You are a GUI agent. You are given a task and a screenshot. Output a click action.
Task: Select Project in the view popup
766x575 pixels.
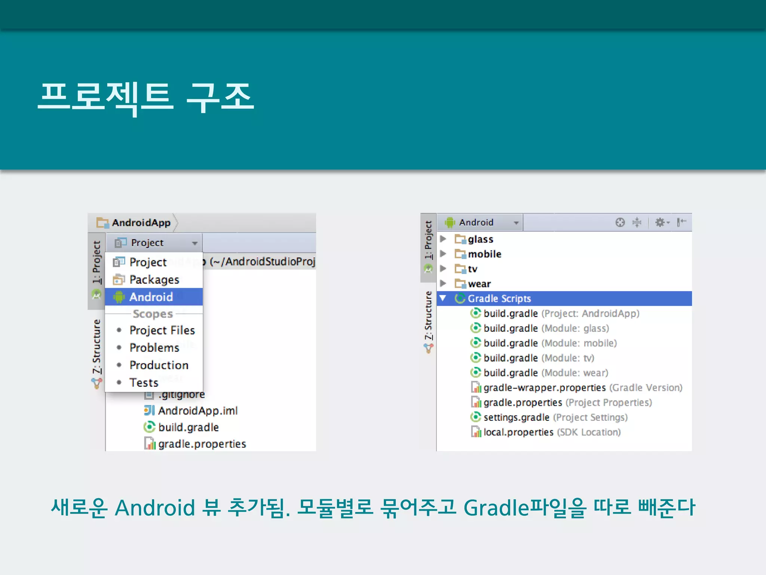pyautogui.click(x=154, y=262)
